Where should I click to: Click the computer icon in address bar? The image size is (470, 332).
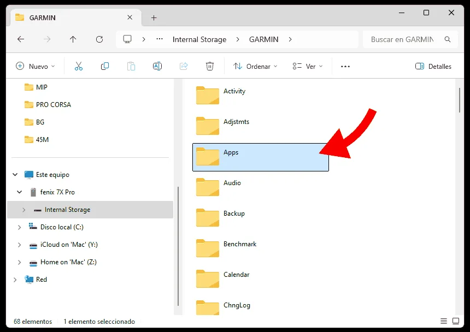click(x=127, y=39)
